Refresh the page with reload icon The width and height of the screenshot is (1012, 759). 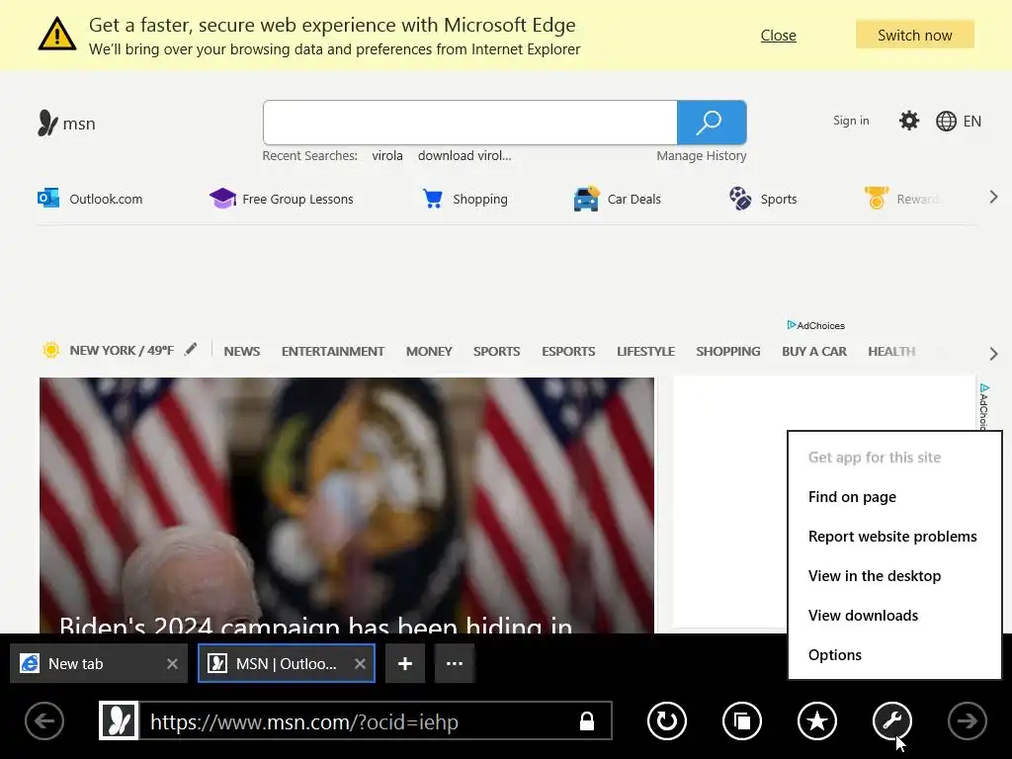point(667,720)
